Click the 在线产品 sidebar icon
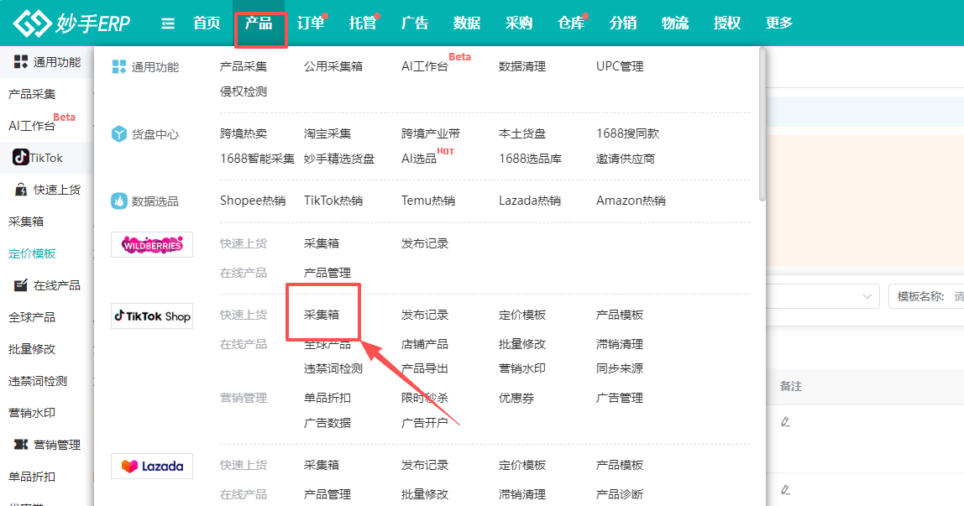The height and width of the screenshot is (506, 964). coord(21,285)
